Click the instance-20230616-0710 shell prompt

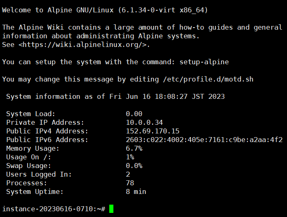[54, 209]
